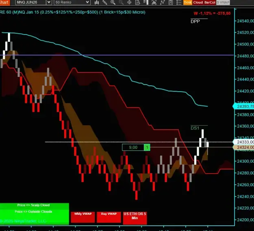Click the 24540,00 price axis label
254x231 pixels.
(245, 21)
